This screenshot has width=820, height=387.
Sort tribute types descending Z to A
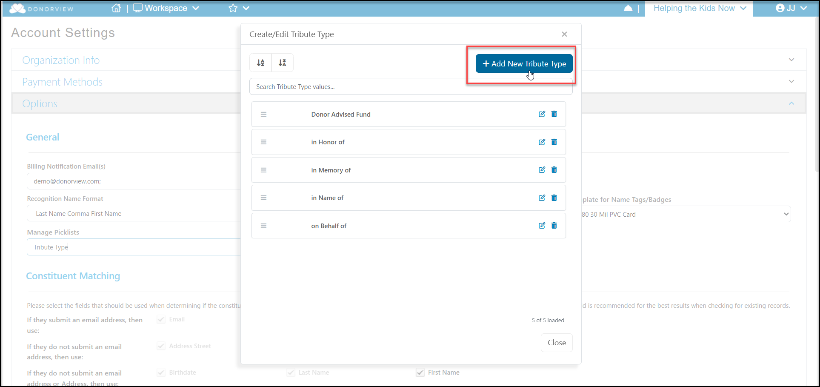[282, 63]
